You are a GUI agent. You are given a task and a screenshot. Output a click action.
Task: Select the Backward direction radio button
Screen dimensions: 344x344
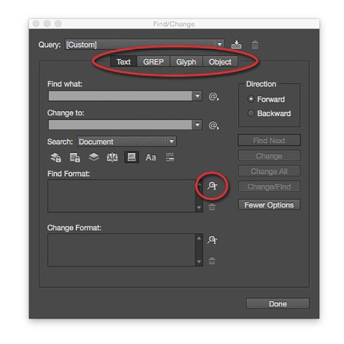point(251,113)
